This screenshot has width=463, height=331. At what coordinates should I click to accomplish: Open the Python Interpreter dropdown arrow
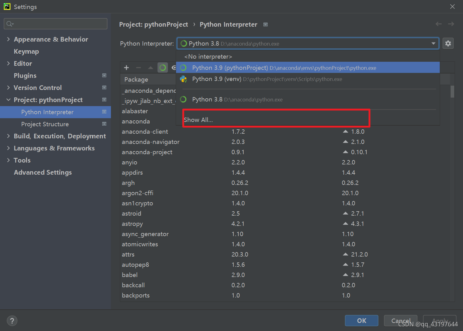tap(433, 43)
